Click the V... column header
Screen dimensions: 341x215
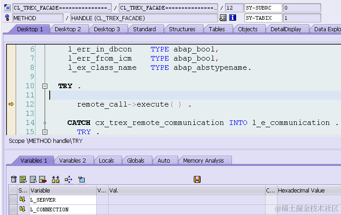[102, 191]
